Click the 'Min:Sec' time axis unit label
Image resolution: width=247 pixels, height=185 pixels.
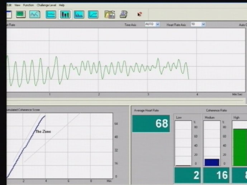pos(237,94)
